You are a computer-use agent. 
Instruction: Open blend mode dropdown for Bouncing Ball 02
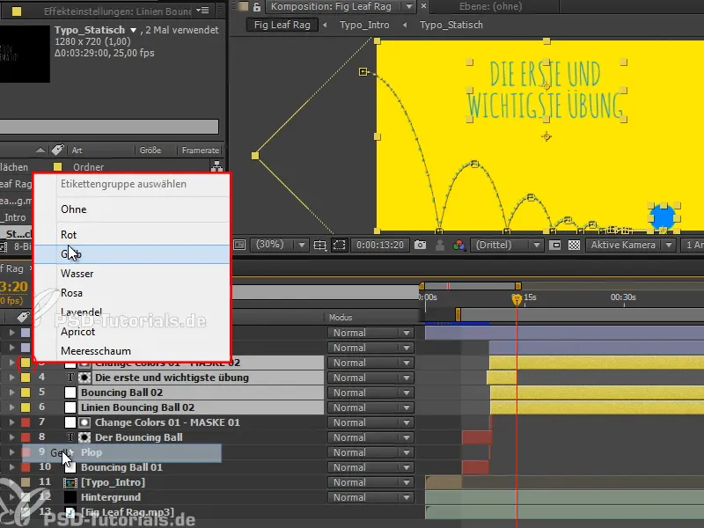(370, 392)
